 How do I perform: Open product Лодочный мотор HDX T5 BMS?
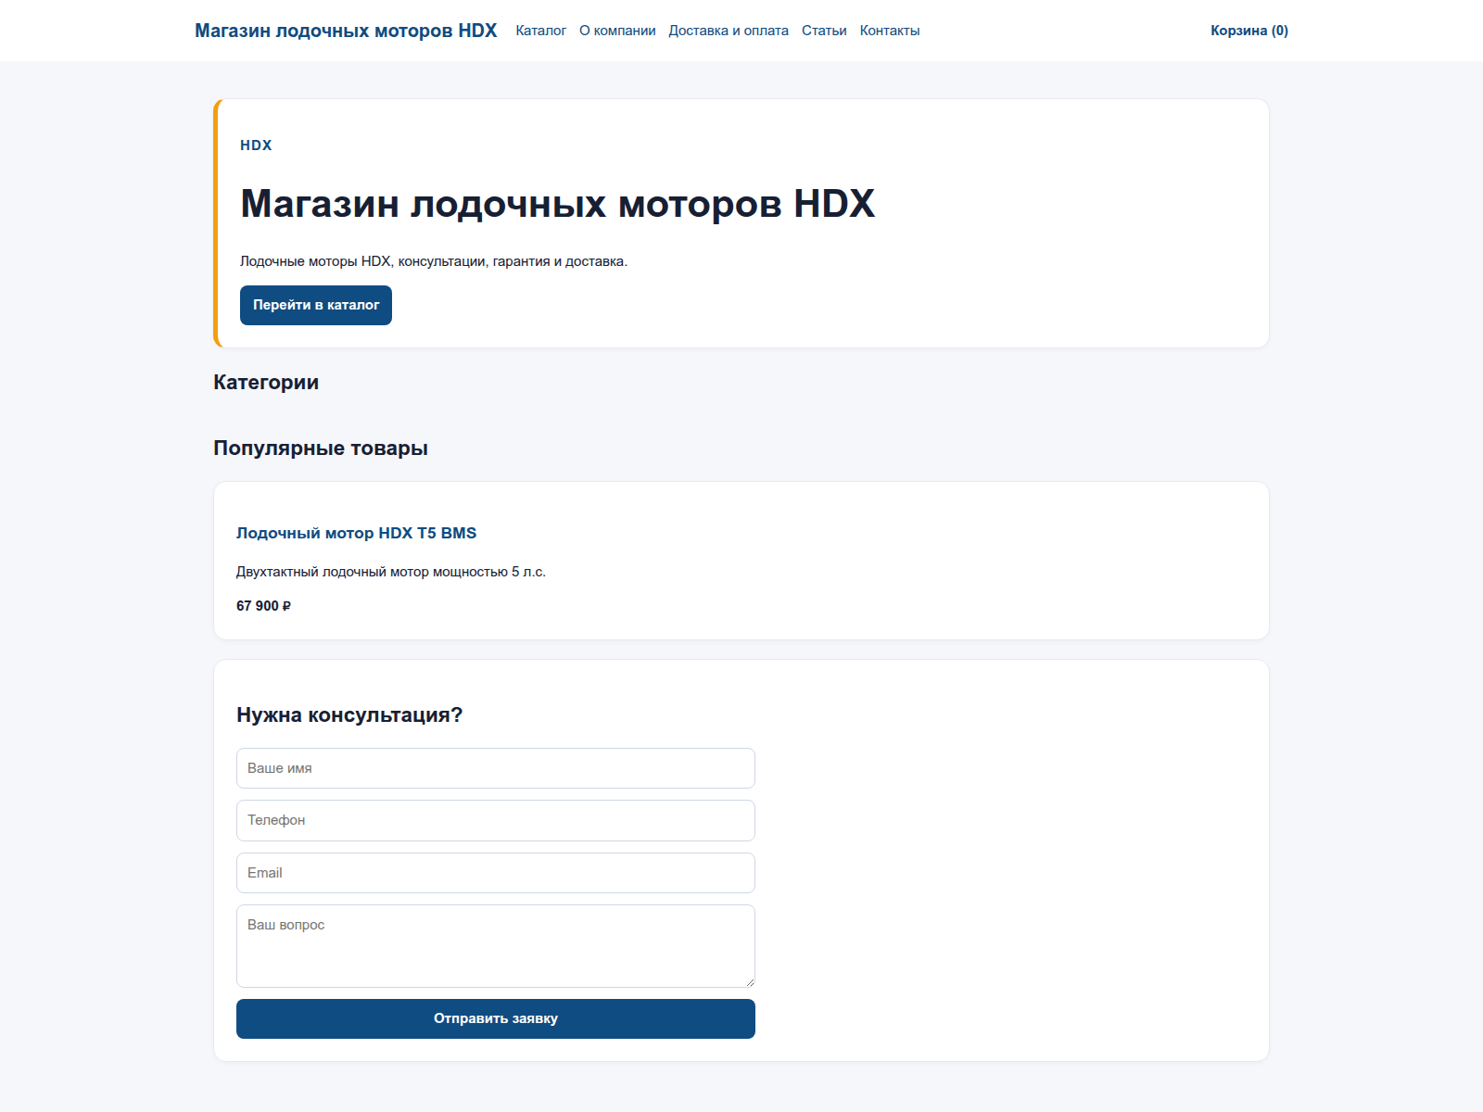356,533
